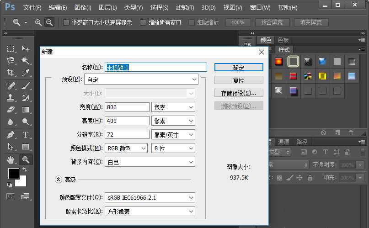The width and height of the screenshot is (369, 228).
Task: Click zoom out magnifier in options bar
Action: click(49, 22)
